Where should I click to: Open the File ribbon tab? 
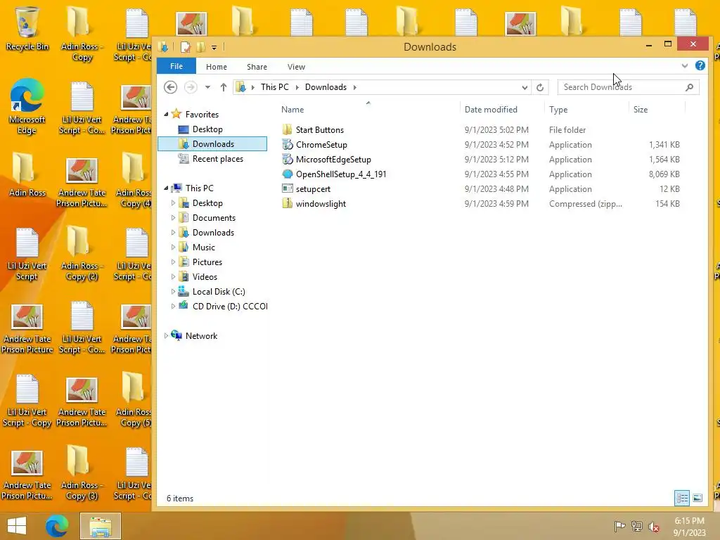[x=176, y=66]
